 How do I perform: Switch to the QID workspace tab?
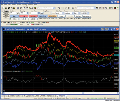[x=37, y=96]
